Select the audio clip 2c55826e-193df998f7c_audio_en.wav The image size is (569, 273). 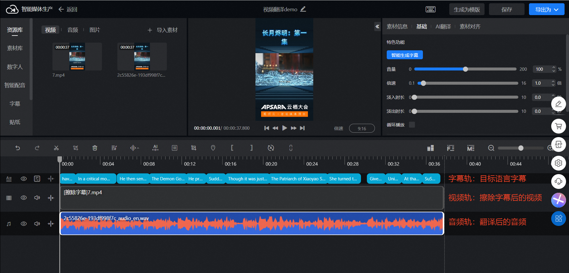[x=252, y=224]
